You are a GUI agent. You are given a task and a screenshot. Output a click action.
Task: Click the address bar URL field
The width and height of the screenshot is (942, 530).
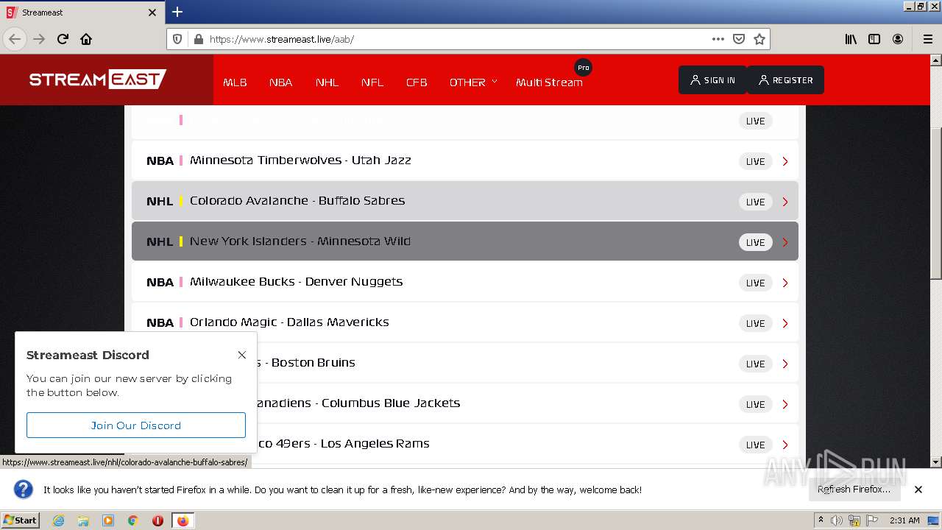coord(456,39)
